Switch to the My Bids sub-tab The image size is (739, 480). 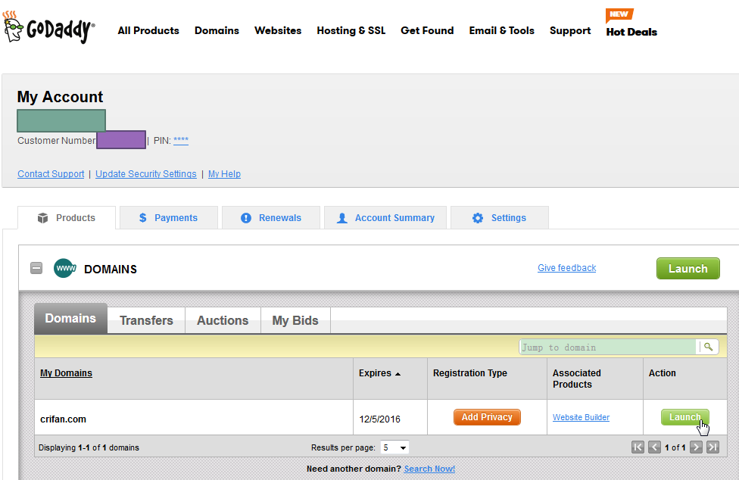[295, 320]
